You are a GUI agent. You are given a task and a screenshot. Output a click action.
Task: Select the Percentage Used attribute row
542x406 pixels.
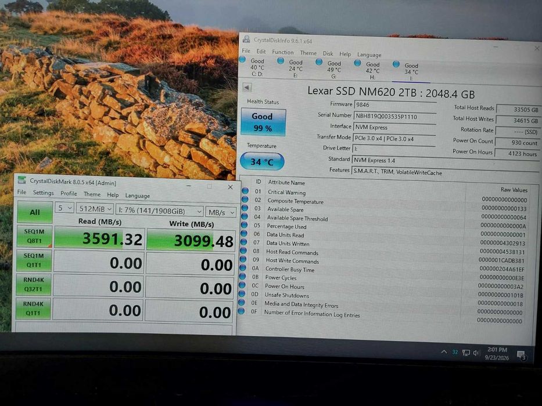coord(383,229)
